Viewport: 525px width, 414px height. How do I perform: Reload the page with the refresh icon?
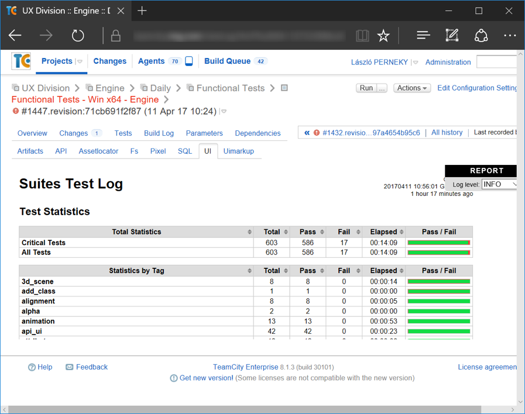(78, 35)
